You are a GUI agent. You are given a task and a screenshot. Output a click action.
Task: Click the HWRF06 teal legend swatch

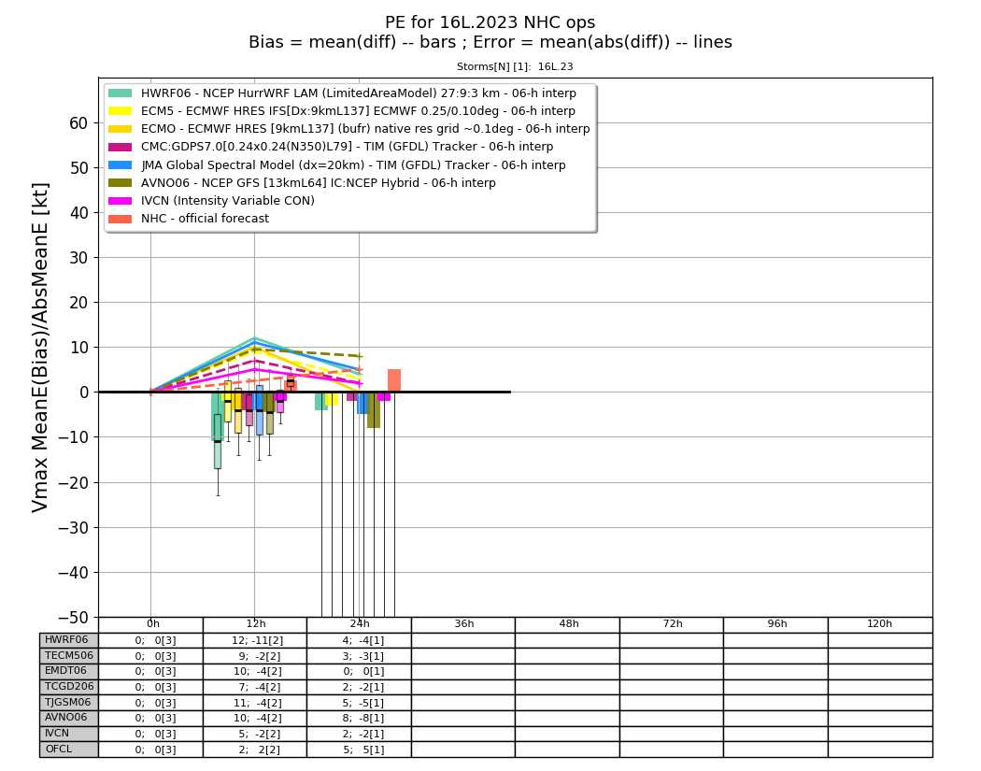pyautogui.click(x=121, y=93)
